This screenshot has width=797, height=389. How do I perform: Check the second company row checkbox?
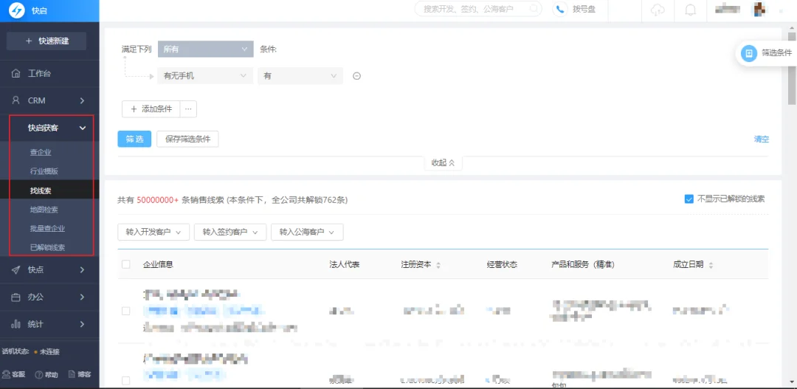coord(126,380)
